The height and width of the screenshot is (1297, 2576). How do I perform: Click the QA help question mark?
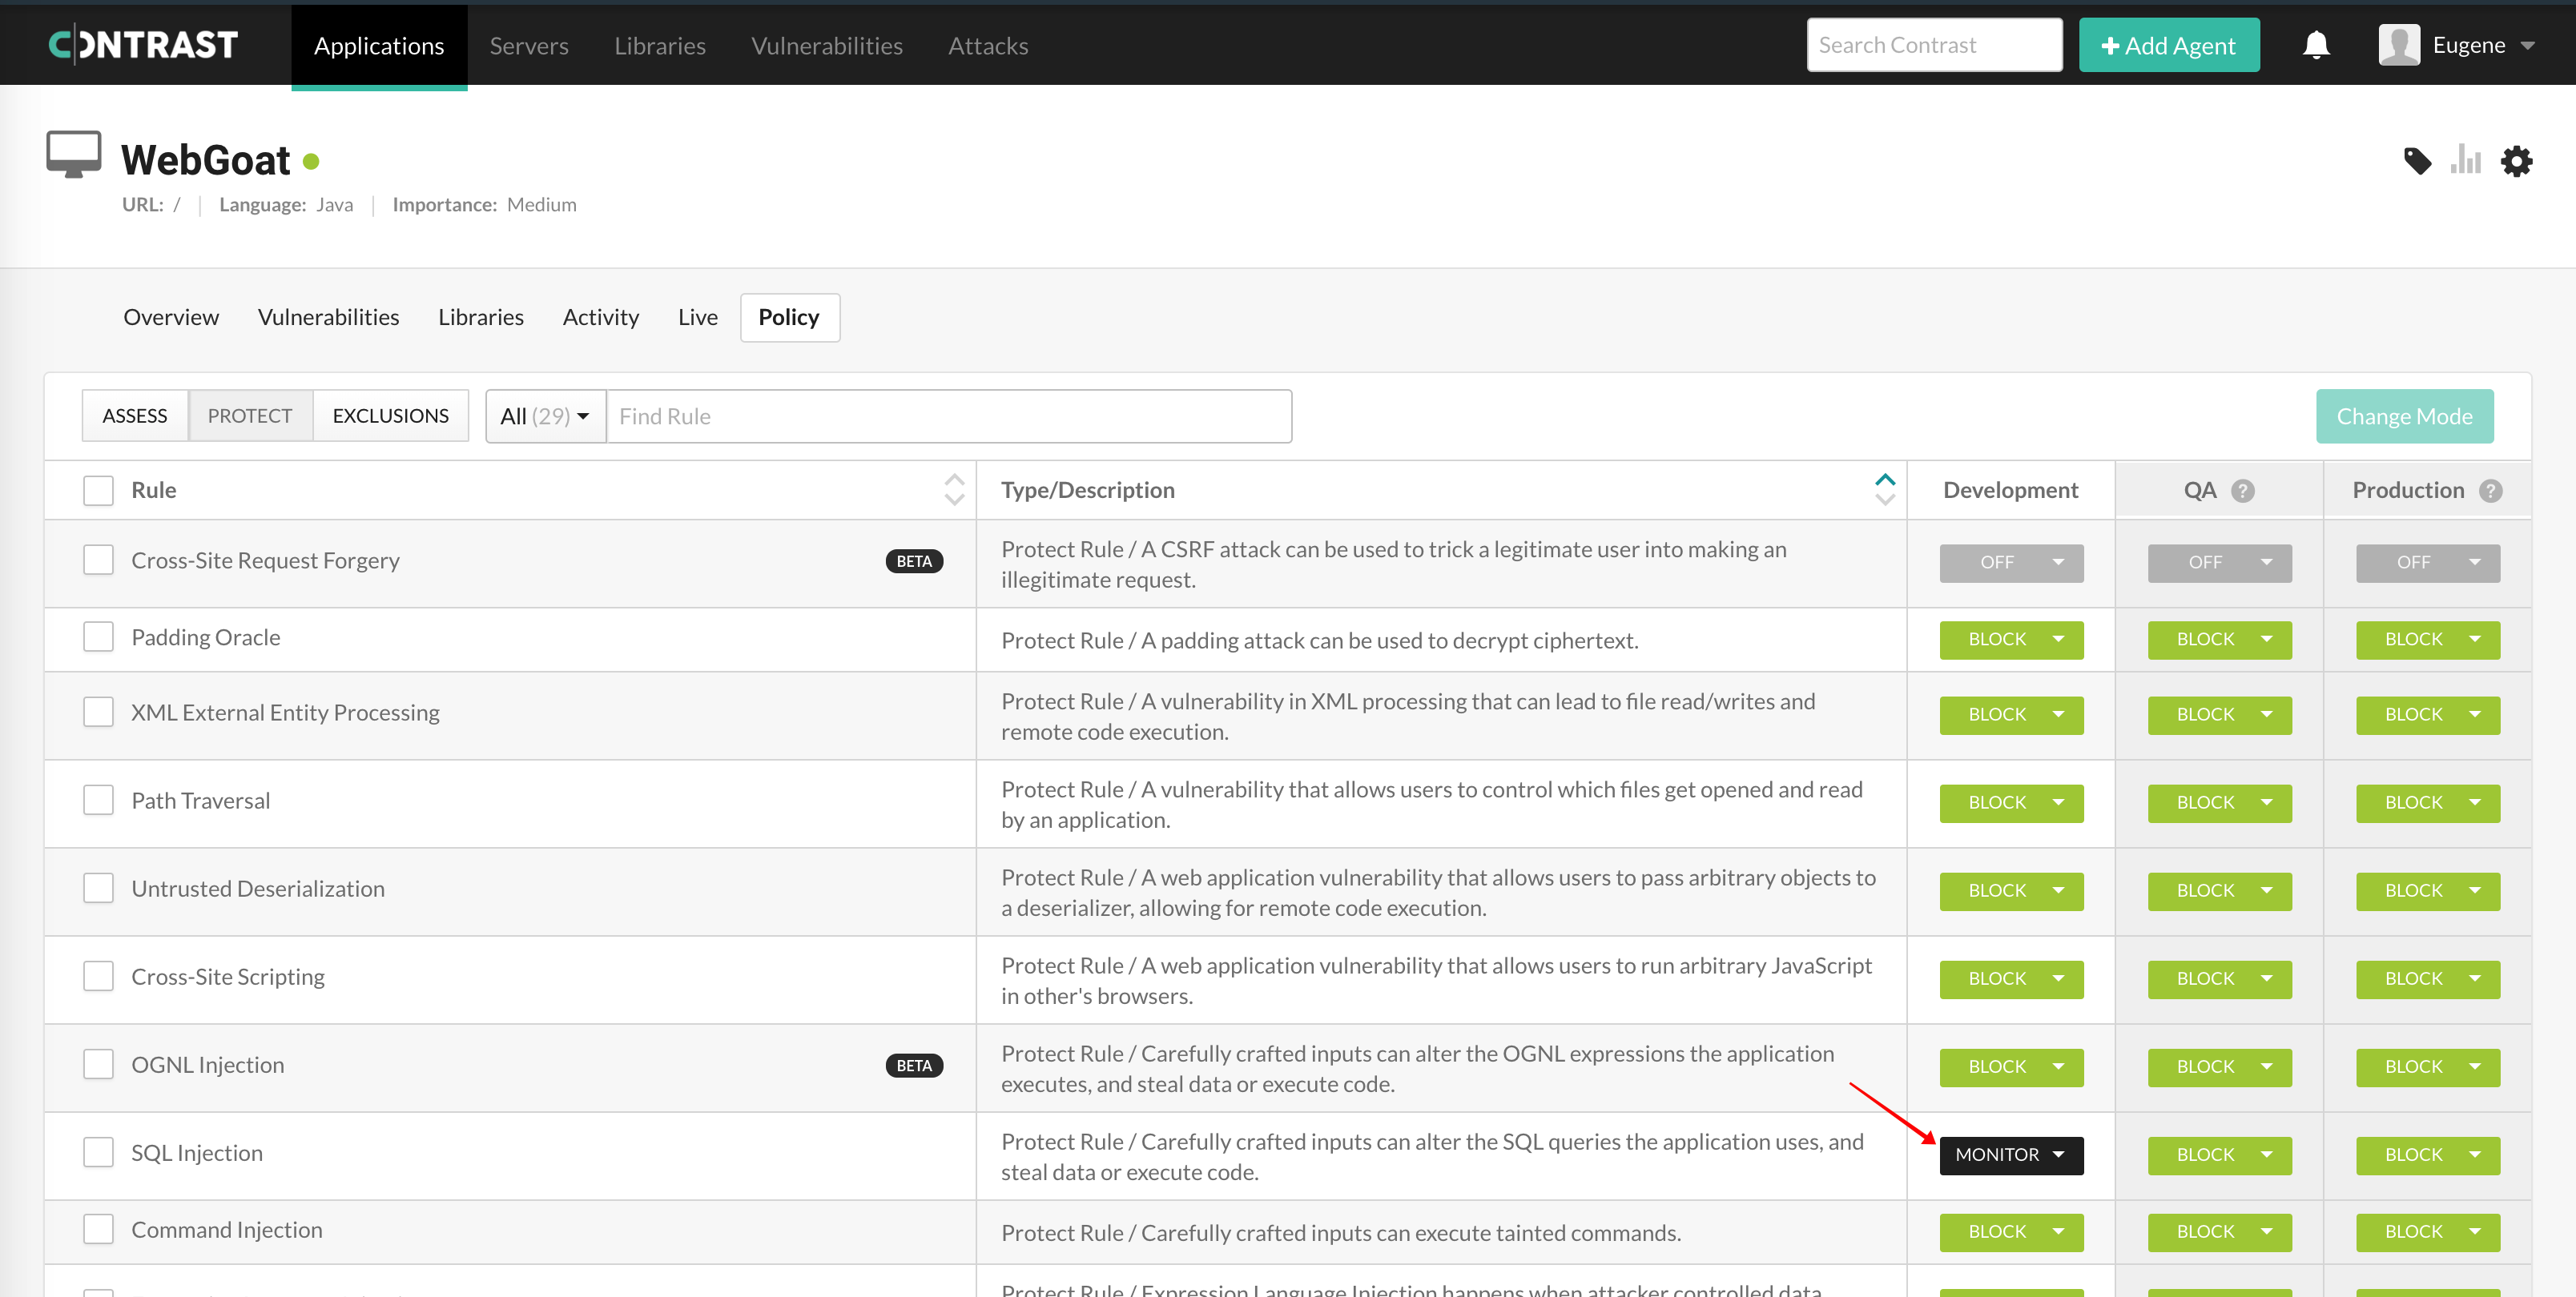click(2243, 491)
